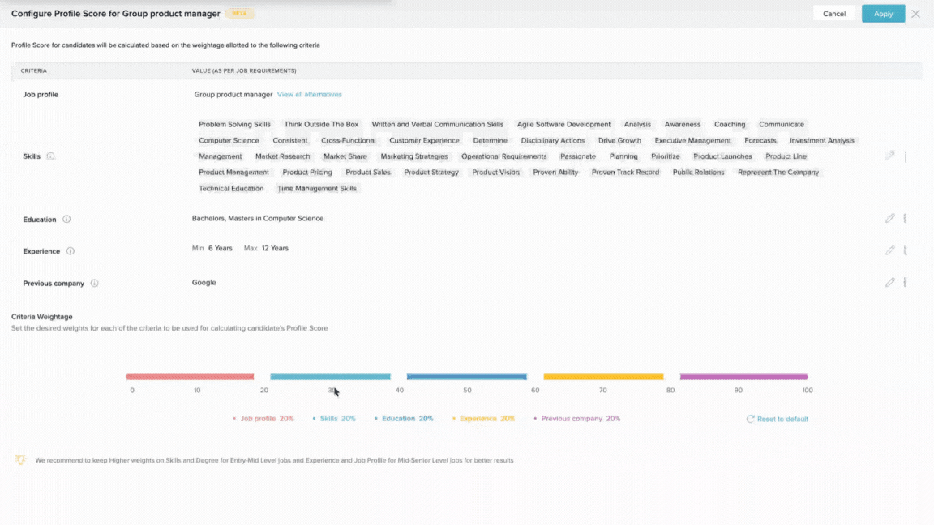Screen dimensions: 934x525
Task: Edit the Previous company row pencil icon
Action: point(889,282)
